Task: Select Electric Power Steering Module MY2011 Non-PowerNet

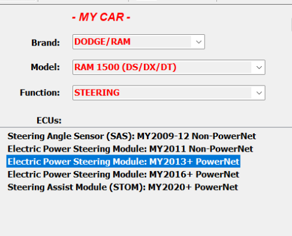Action: [130, 149]
